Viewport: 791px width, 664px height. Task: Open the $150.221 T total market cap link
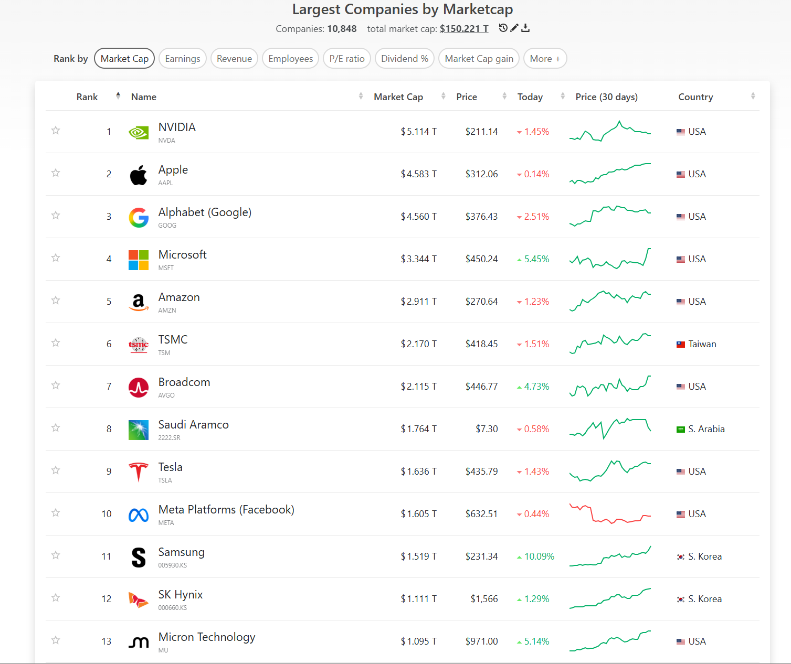[x=464, y=29]
